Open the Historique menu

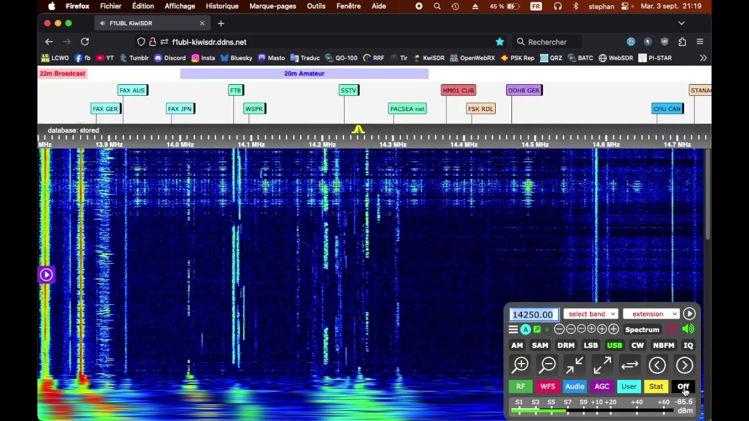(x=222, y=6)
